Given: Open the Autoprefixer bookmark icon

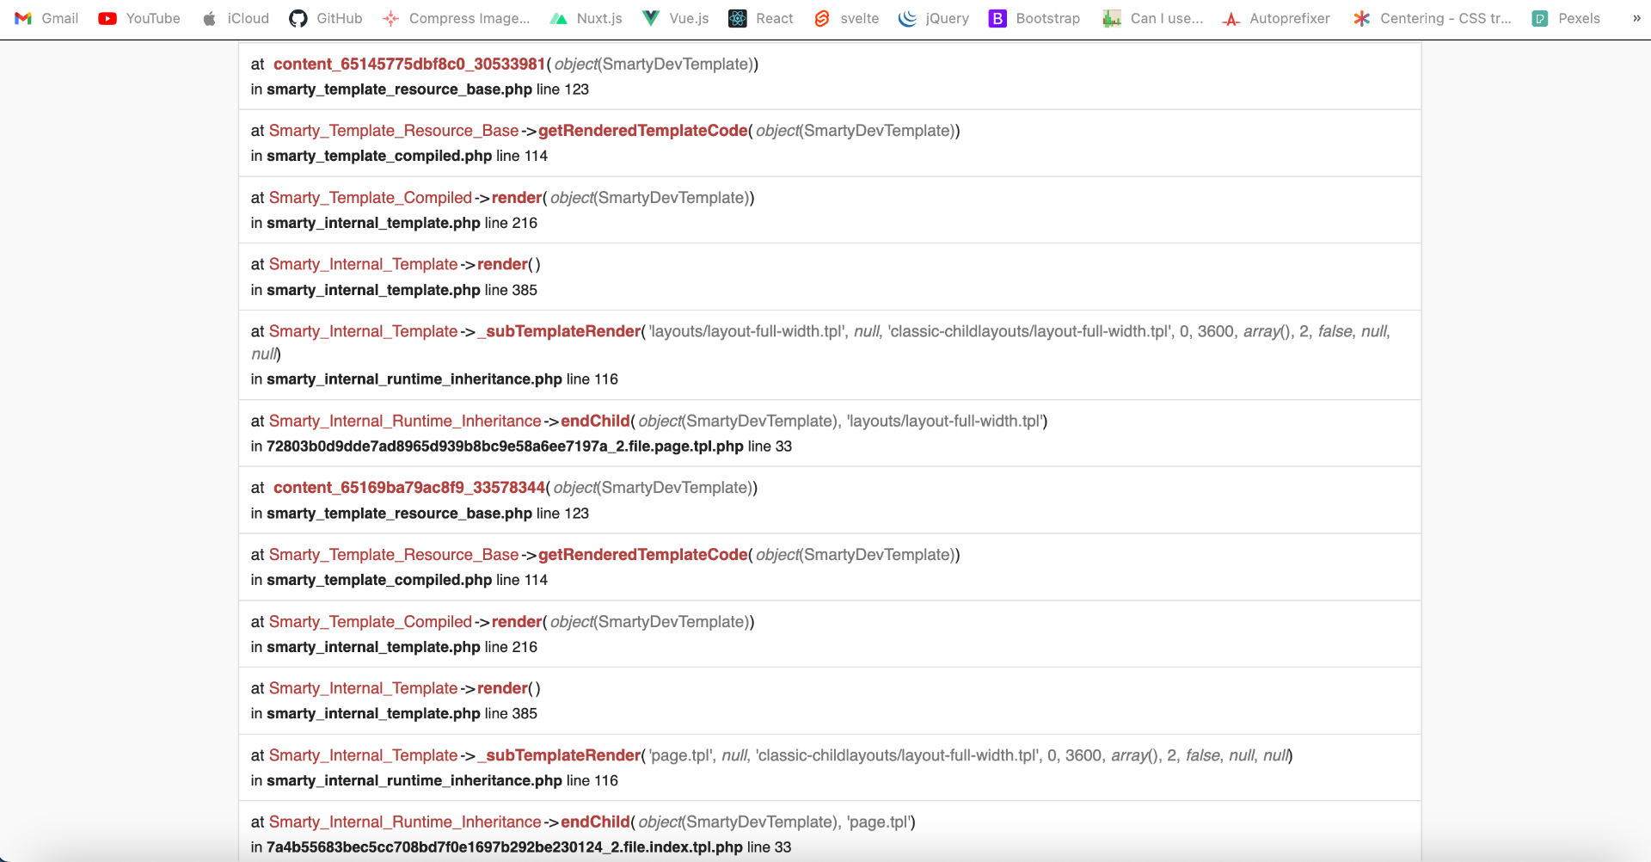Looking at the screenshot, I should [1231, 18].
